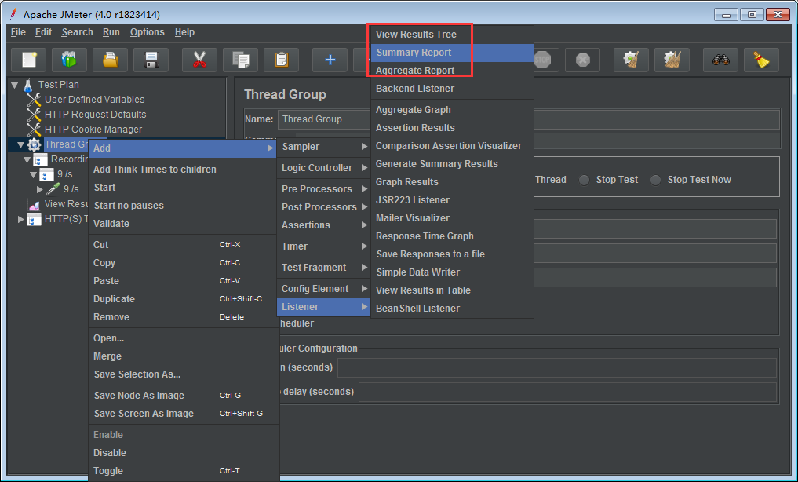Viewport: 798px width, 482px height.
Task: Click the Clear gear-and-broom toolbar icon
Action: click(x=631, y=60)
